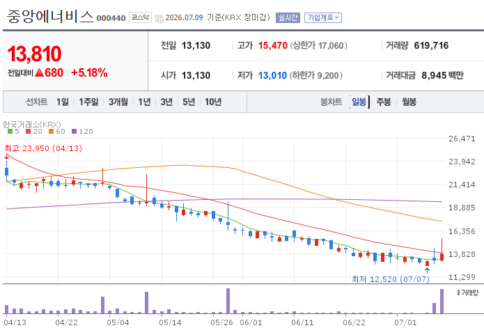The height and width of the screenshot is (335, 484).
Task: Click the 시가 value 13,130
Action: pos(196,75)
